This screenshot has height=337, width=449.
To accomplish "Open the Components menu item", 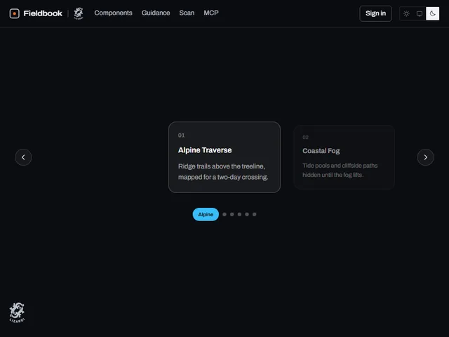I will (113, 13).
